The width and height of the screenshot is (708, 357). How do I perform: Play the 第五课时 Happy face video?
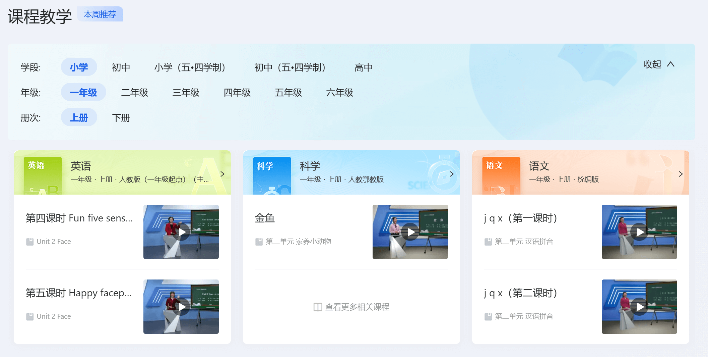tap(181, 307)
